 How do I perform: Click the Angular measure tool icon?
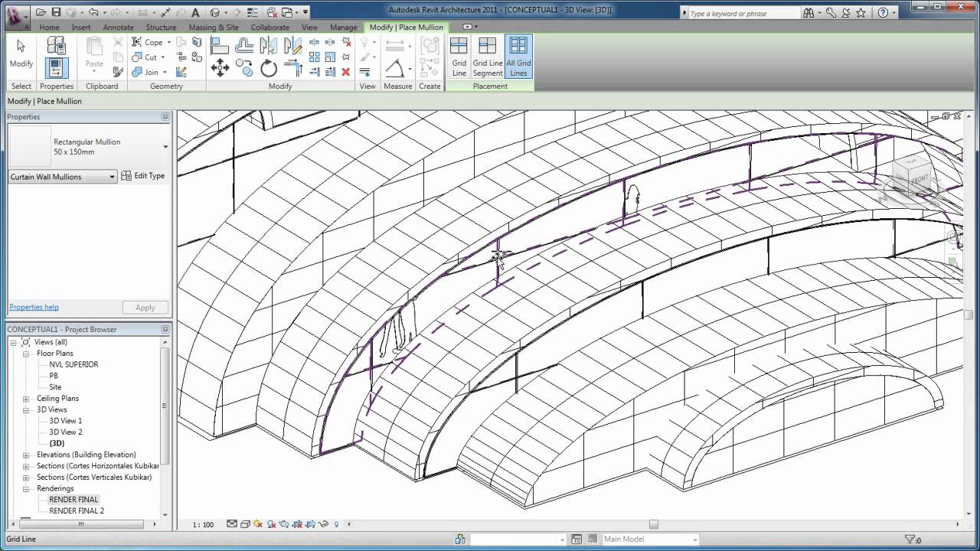click(395, 70)
